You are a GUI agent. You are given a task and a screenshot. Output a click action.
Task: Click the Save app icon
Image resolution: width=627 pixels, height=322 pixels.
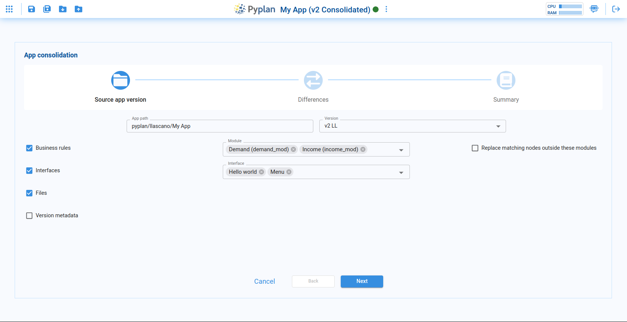tap(32, 9)
